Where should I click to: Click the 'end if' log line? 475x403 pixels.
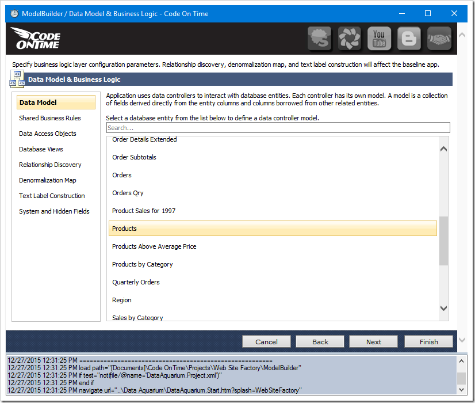pos(51,383)
